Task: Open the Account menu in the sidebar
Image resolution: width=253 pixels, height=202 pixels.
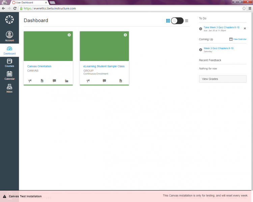Action: [9, 36]
